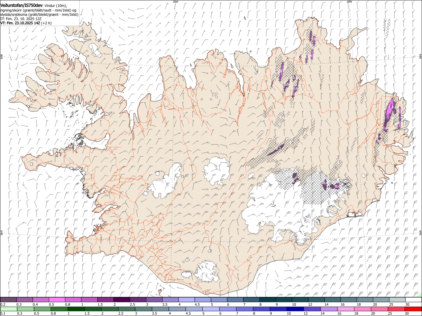Screen dimensions: 422x316
Task: Click 'VT: Fim. 23.10.2025 14Z (+2 h)' text
Action: click(x=26, y=23)
